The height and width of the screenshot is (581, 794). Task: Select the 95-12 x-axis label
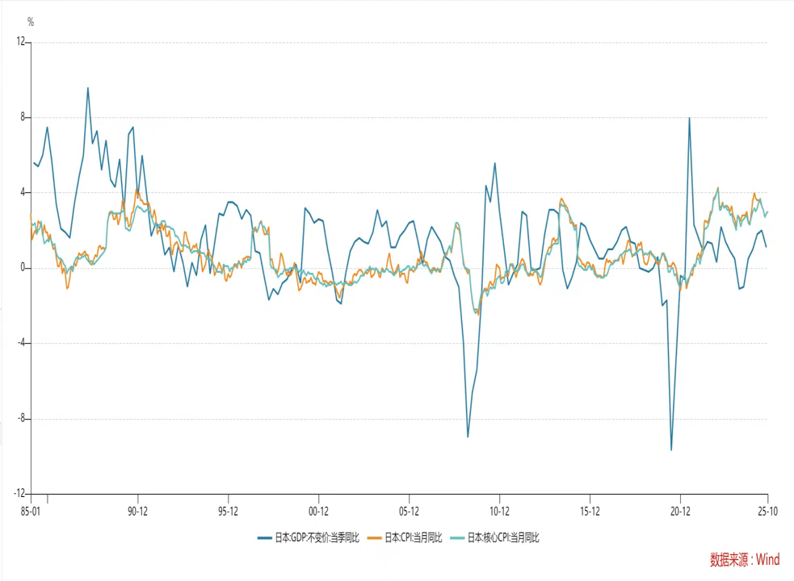(x=229, y=511)
